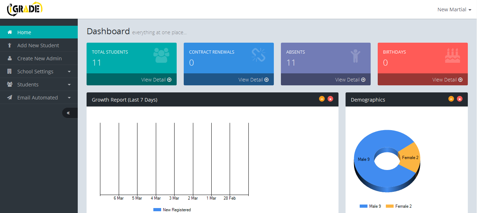The width and height of the screenshot is (477, 213).
Task: Click the Home house icon
Action: 10,32
